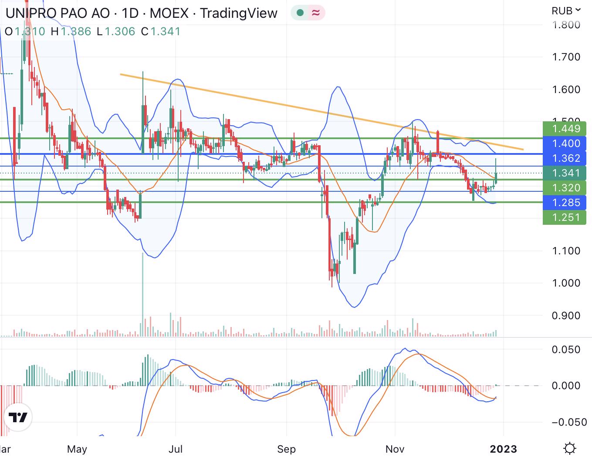Click the 2023 label on time axis

(x=503, y=449)
